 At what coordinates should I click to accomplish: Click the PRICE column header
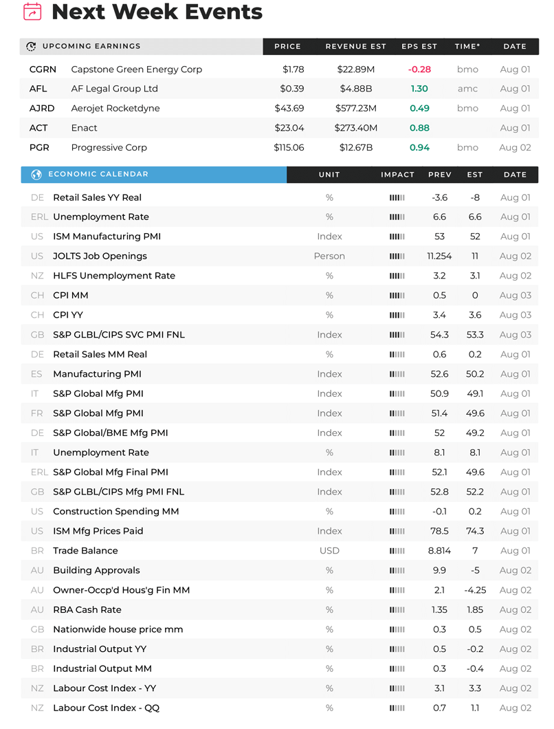tap(287, 47)
